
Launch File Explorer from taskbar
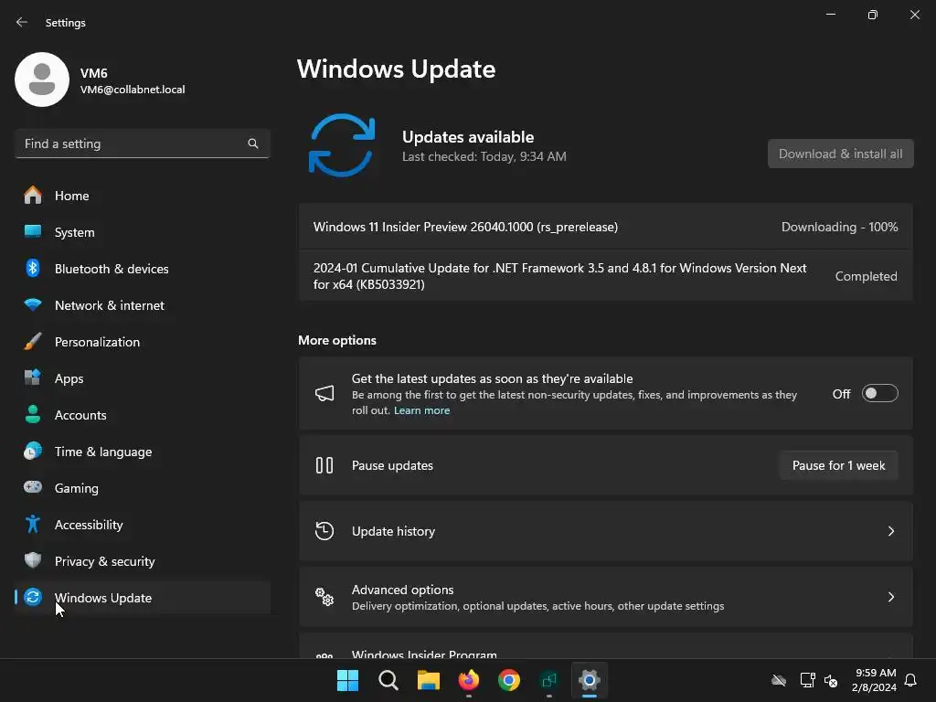point(428,680)
